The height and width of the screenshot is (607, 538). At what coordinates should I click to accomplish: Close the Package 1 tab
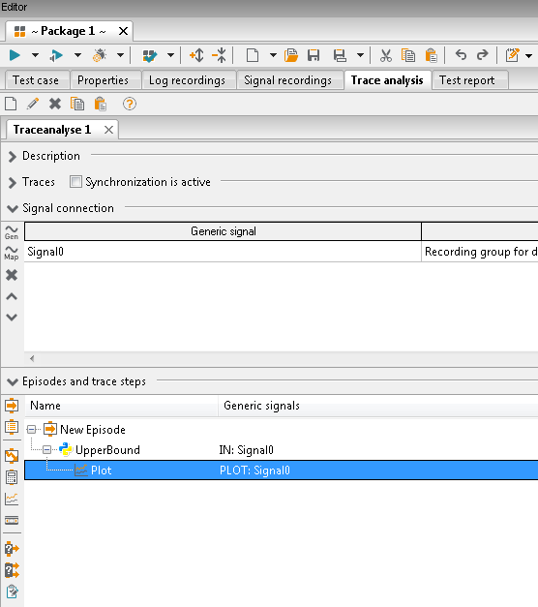pos(123,31)
